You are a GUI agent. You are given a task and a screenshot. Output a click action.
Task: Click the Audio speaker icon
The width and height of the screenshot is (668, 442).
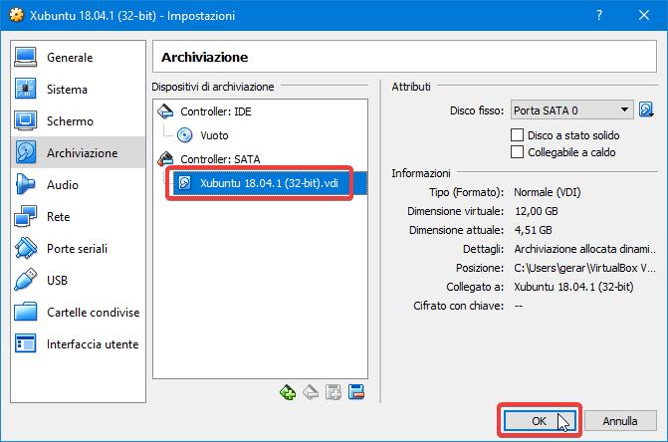coord(25,184)
